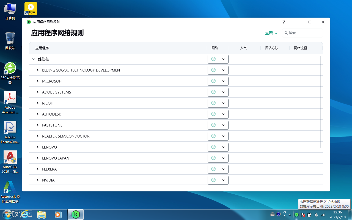The height and width of the screenshot is (220, 352).
Task: Click Kaspersky icon in system tray
Action: click(296, 215)
